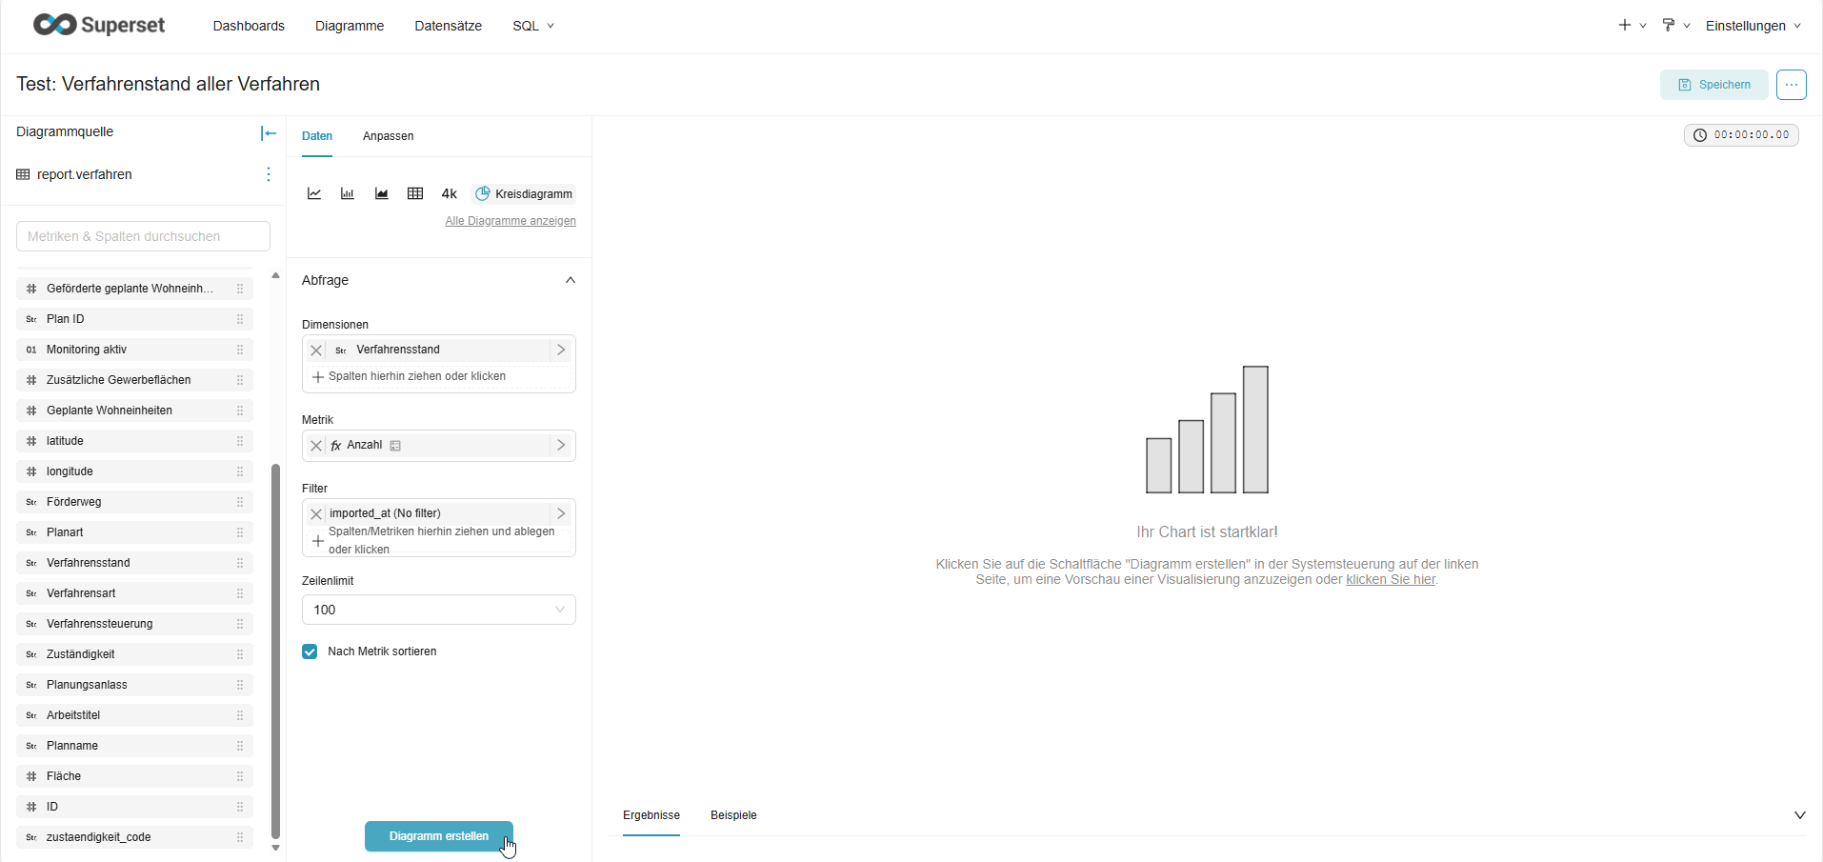Open the SQL menu dropdown
This screenshot has width=1823, height=862.
532,26
